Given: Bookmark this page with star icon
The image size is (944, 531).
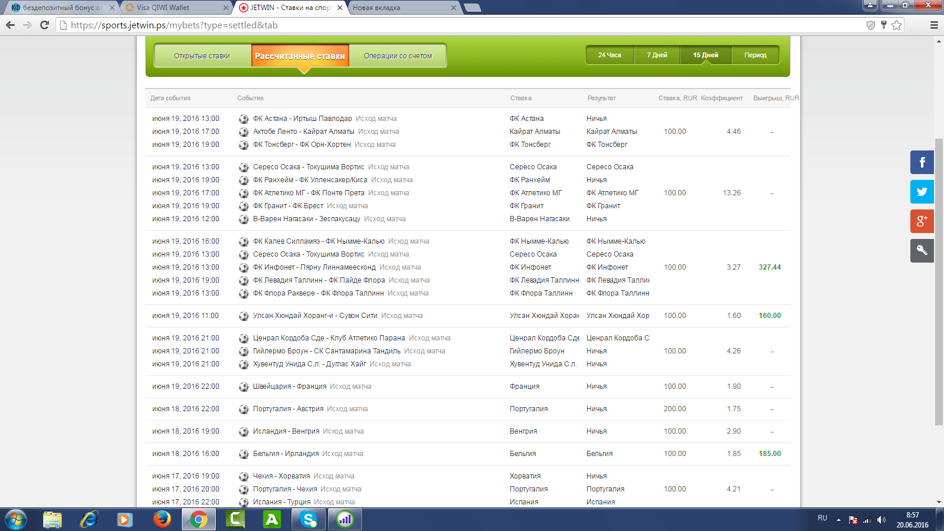Looking at the screenshot, I should (897, 25).
